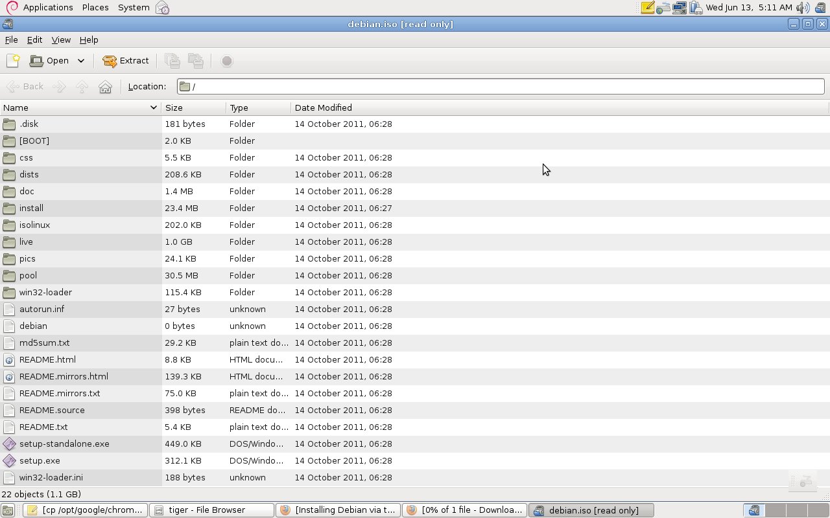Select the pool folder icon
Screen dimensions: 830x518
(9, 275)
